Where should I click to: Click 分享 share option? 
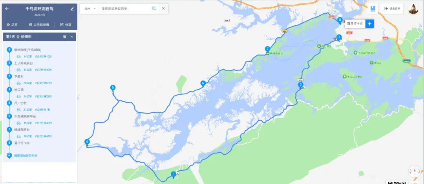pyautogui.click(x=66, y=25)
